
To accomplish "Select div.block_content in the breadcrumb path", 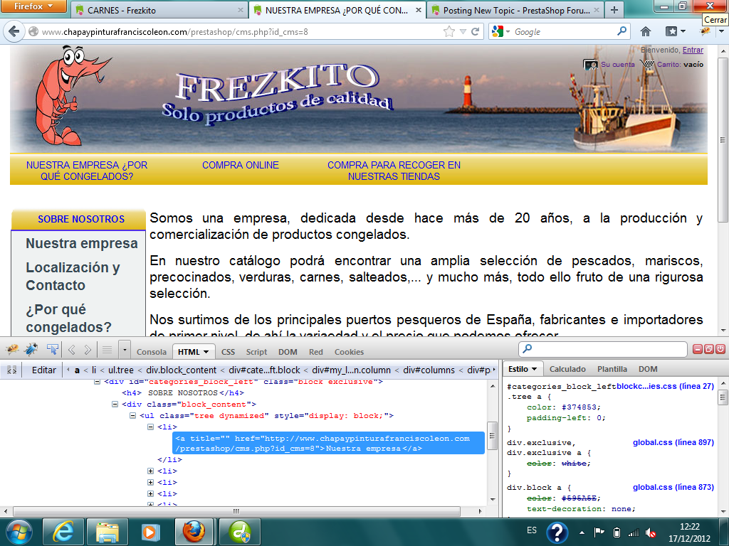I will tap(181, 370).
